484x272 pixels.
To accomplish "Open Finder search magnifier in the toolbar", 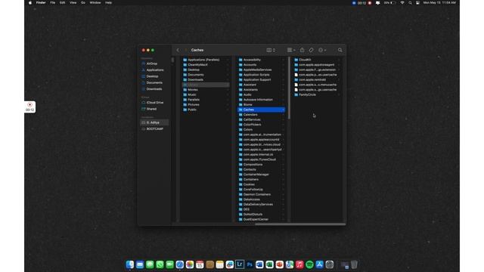I will [340, 50].
